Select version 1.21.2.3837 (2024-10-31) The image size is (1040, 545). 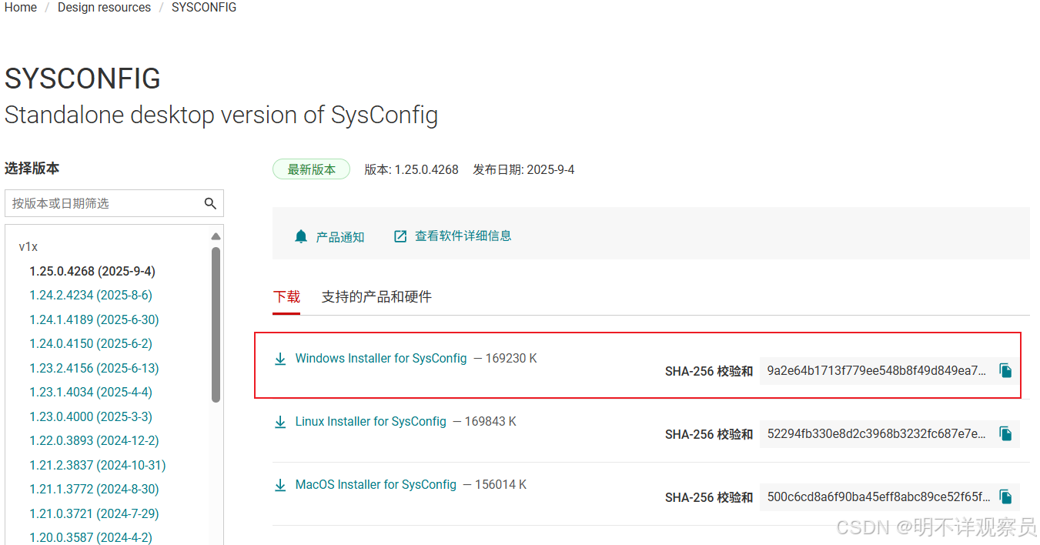point(98,466)
